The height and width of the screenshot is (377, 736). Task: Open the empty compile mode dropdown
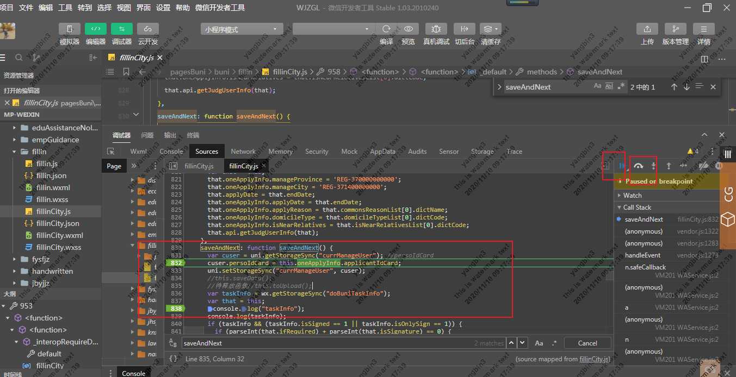pos(333,29)
